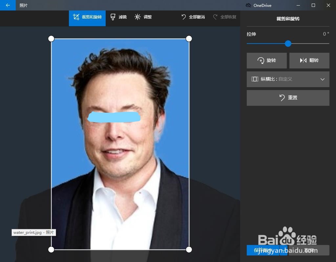This screenshot has height=262, width=336.
Task: Reset the crop and rotation
Action: 288,98
